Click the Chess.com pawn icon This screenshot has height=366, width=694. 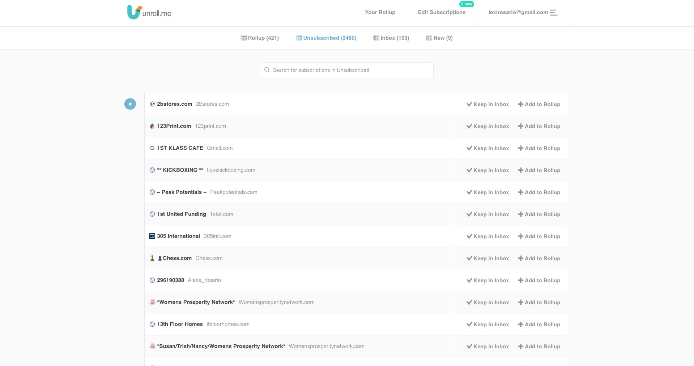click(152, 258)
